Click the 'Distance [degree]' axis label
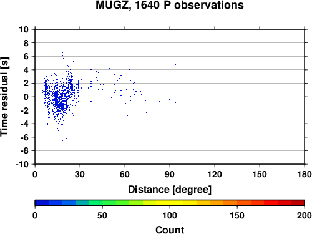This screenshot has height=234, width=312. click(170, 190)
